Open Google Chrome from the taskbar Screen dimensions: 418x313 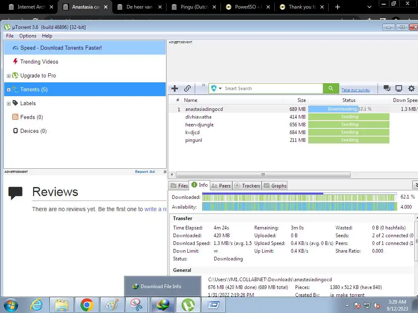[87, 305]
